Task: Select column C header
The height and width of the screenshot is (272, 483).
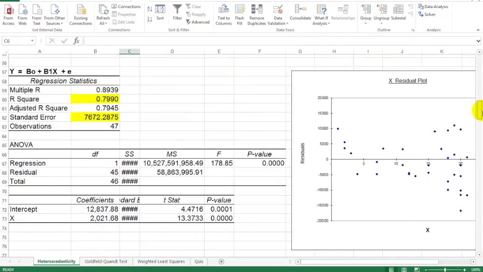Action: coord(129,51)
